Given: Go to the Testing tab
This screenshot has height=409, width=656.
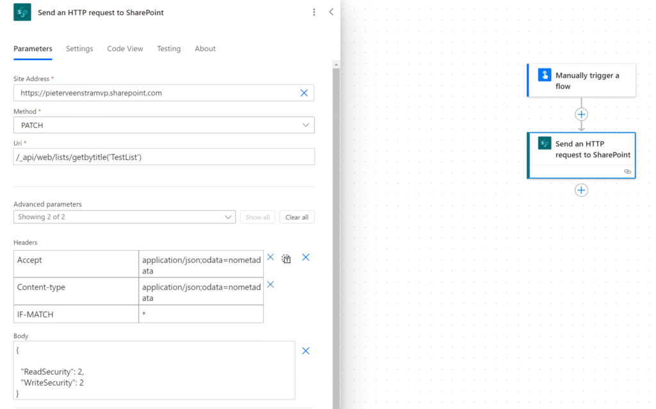Looking at the screenshot, I should (168, 49).
